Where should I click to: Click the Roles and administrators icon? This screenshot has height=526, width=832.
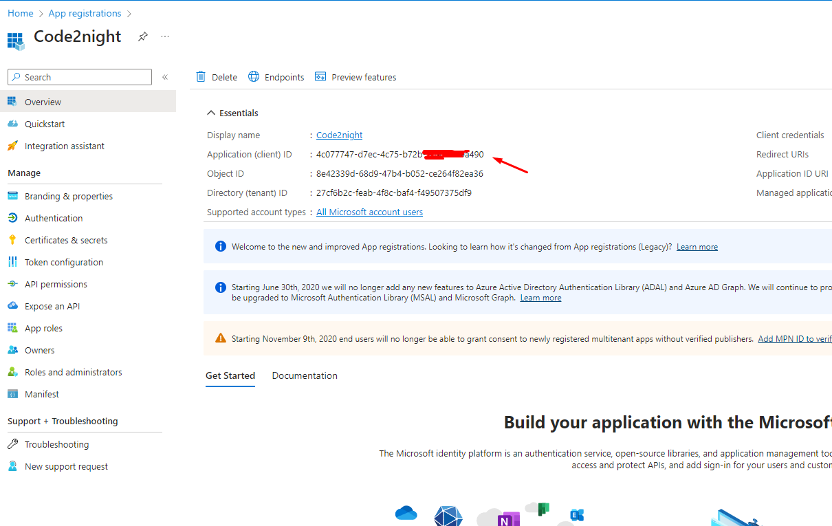(12, 372)
